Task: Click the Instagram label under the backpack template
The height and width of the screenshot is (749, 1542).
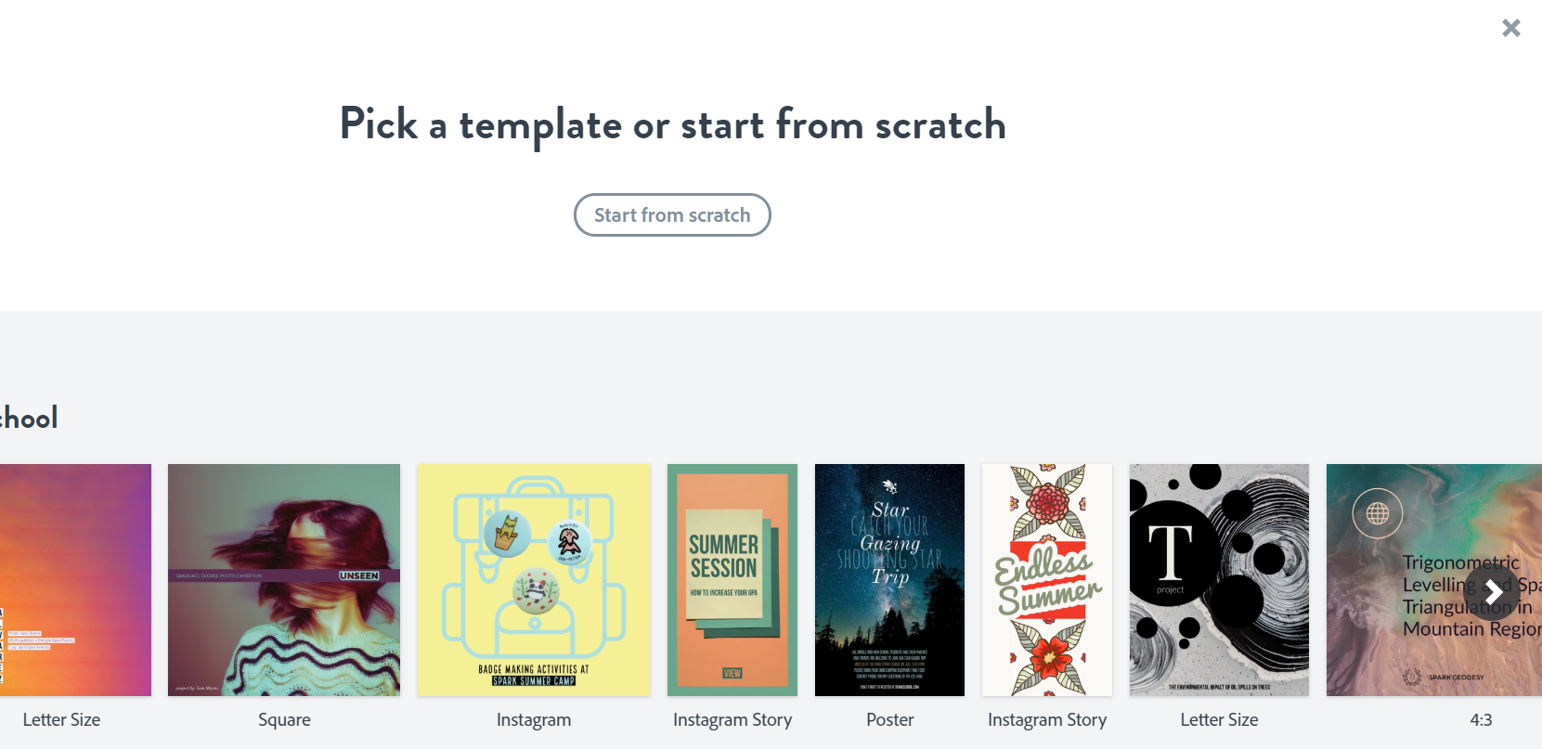Action: coord(534,720)
